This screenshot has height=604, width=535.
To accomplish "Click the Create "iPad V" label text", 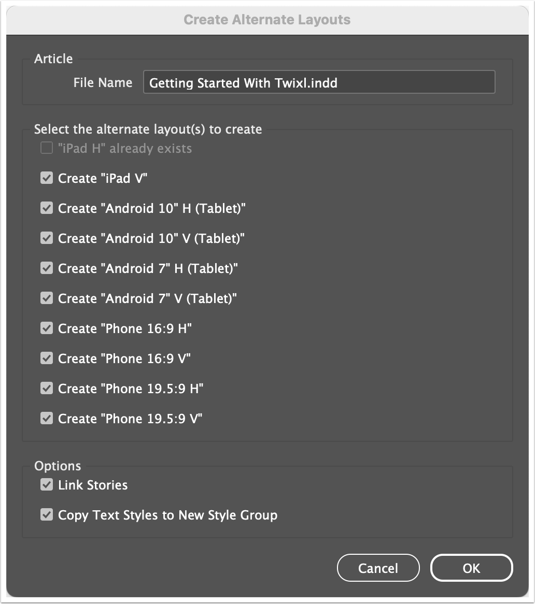I will click(x=103, y=178).
